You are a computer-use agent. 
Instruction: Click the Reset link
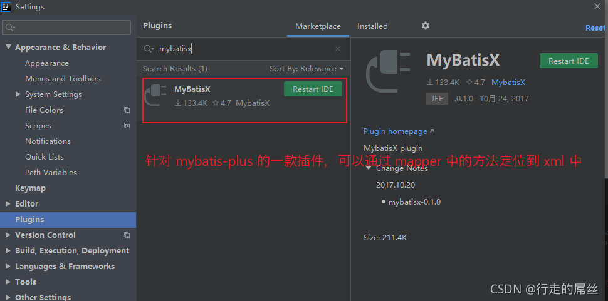596,28
